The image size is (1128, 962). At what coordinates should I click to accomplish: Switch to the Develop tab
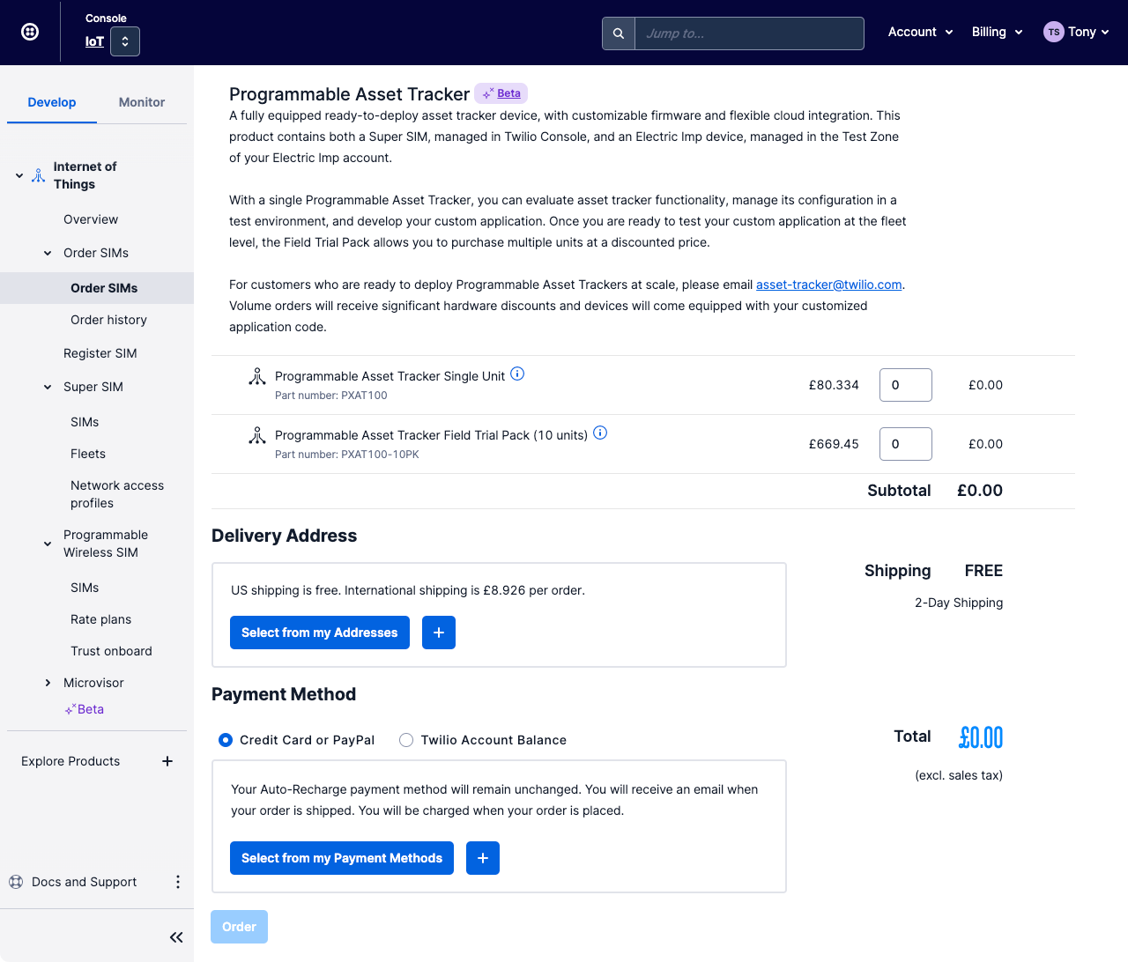click(x=52, y=102)
